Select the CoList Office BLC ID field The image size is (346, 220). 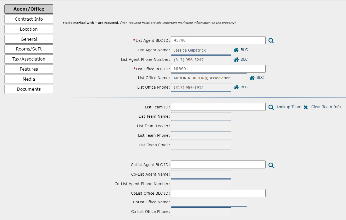[218, 193]
